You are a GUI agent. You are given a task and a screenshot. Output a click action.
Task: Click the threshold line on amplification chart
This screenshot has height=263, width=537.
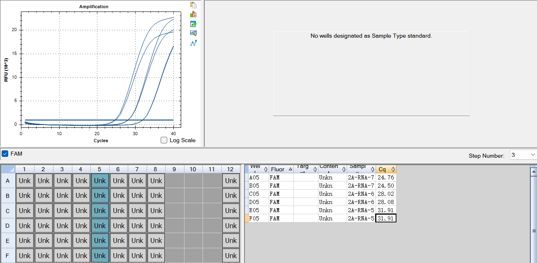(99, 120)
